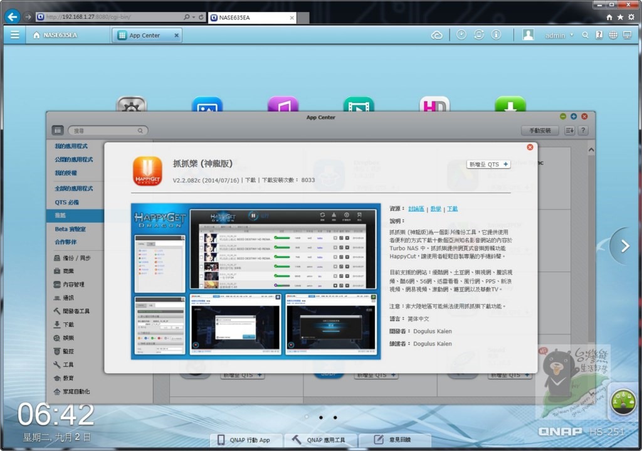Open the language globe icon
Screen dimensions: 642x451
click(x=613, y=35)
